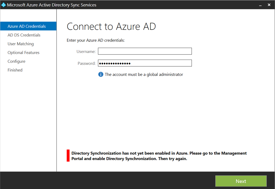275x189 pixels.
Task: Select the Configure step in sidebar
Action: tap(16, 61)
